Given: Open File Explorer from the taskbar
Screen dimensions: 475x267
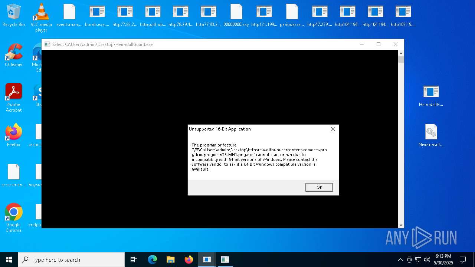Looking at the screenshot, I should click(171, 260).
